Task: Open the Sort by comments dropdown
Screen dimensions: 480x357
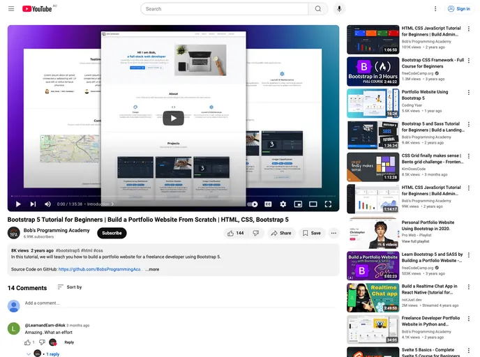Action: coord(70,287)
